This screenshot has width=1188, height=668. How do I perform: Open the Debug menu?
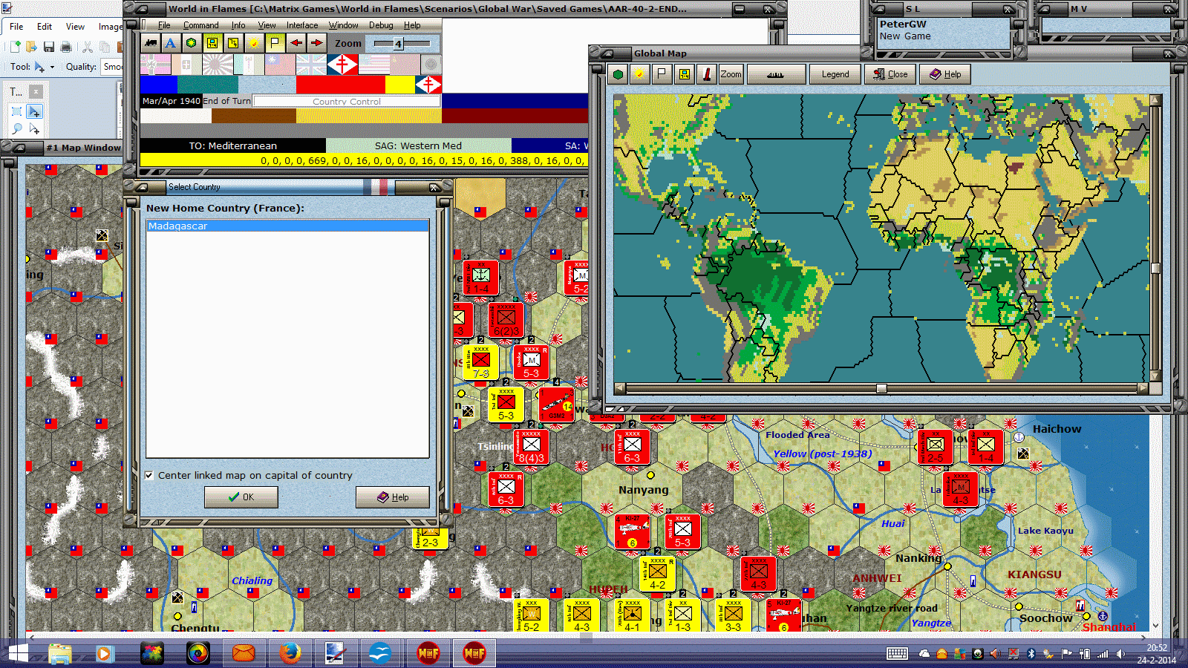[381, 25]
